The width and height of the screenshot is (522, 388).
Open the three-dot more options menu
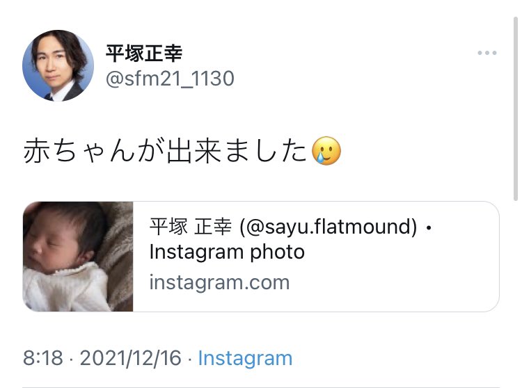click(487, 53)
